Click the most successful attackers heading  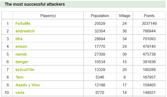(x=35, y=4)
